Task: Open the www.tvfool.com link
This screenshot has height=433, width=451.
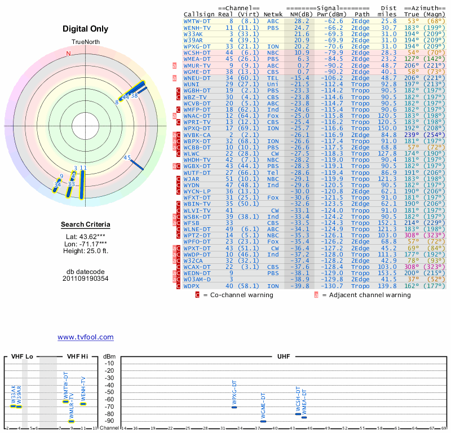Action: point(85,337)
